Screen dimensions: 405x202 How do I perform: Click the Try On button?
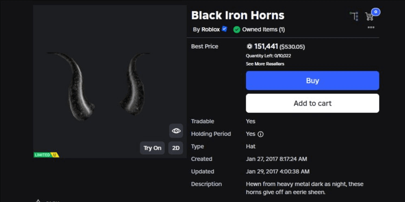(x=152, y=148)
